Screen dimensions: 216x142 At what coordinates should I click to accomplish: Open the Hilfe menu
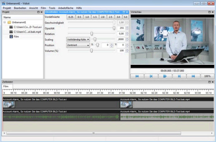coord(79,8)
